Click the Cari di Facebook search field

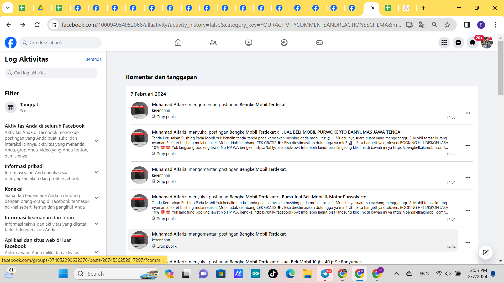[60, 42]
